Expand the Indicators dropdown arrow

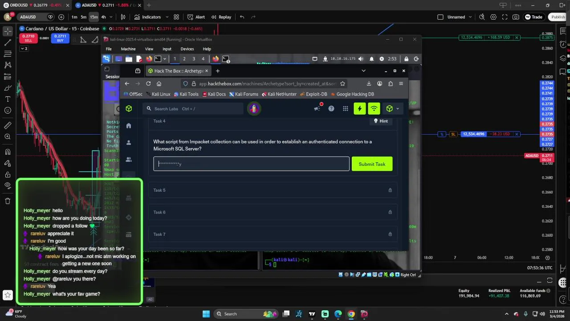(167, 17)
